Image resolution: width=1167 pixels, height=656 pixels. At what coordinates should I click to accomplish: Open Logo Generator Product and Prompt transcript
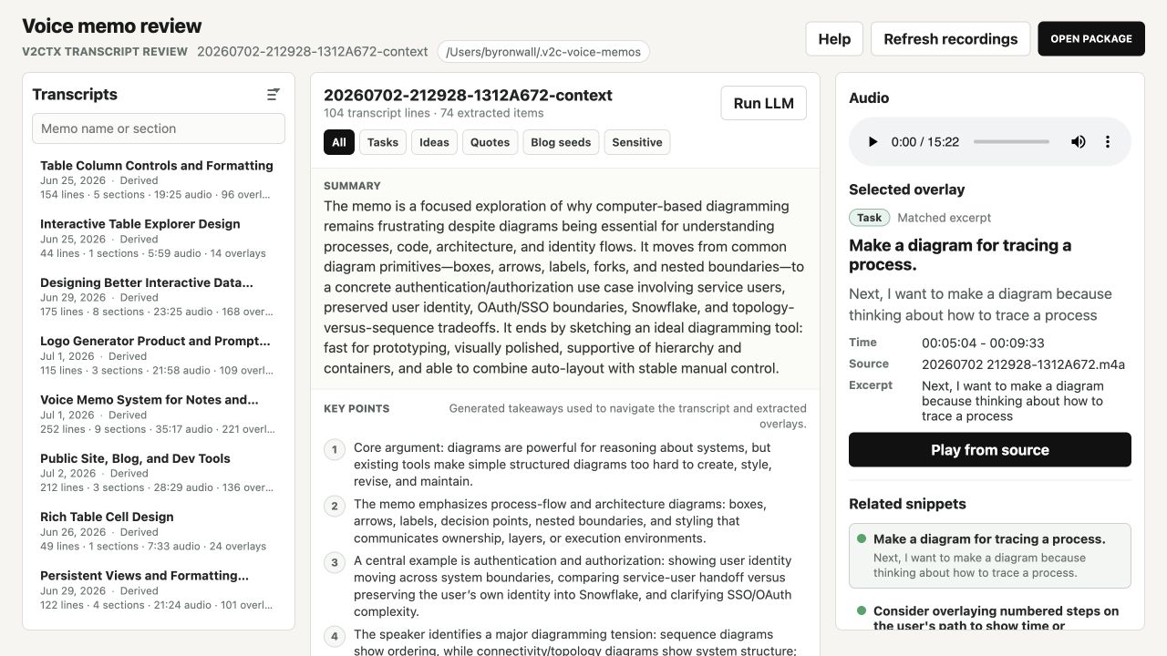(x=159, y=355)
